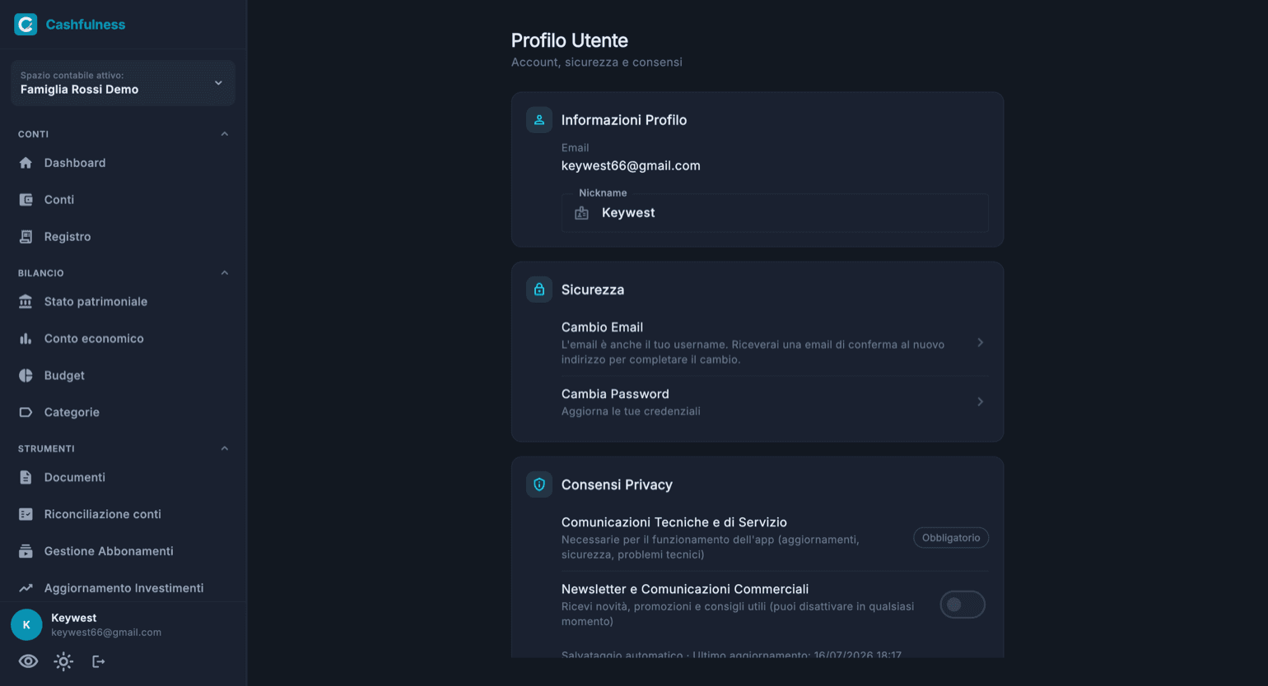Click the Sicurezza lock icon
1268x686 pixels.
click(x=539, y=290)
